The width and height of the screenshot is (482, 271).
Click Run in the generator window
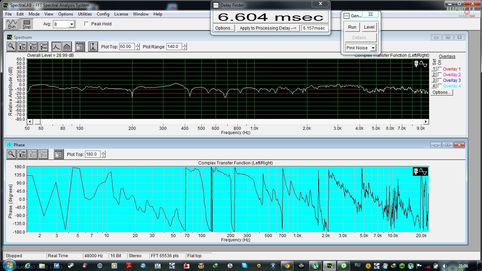pos(352,27)
